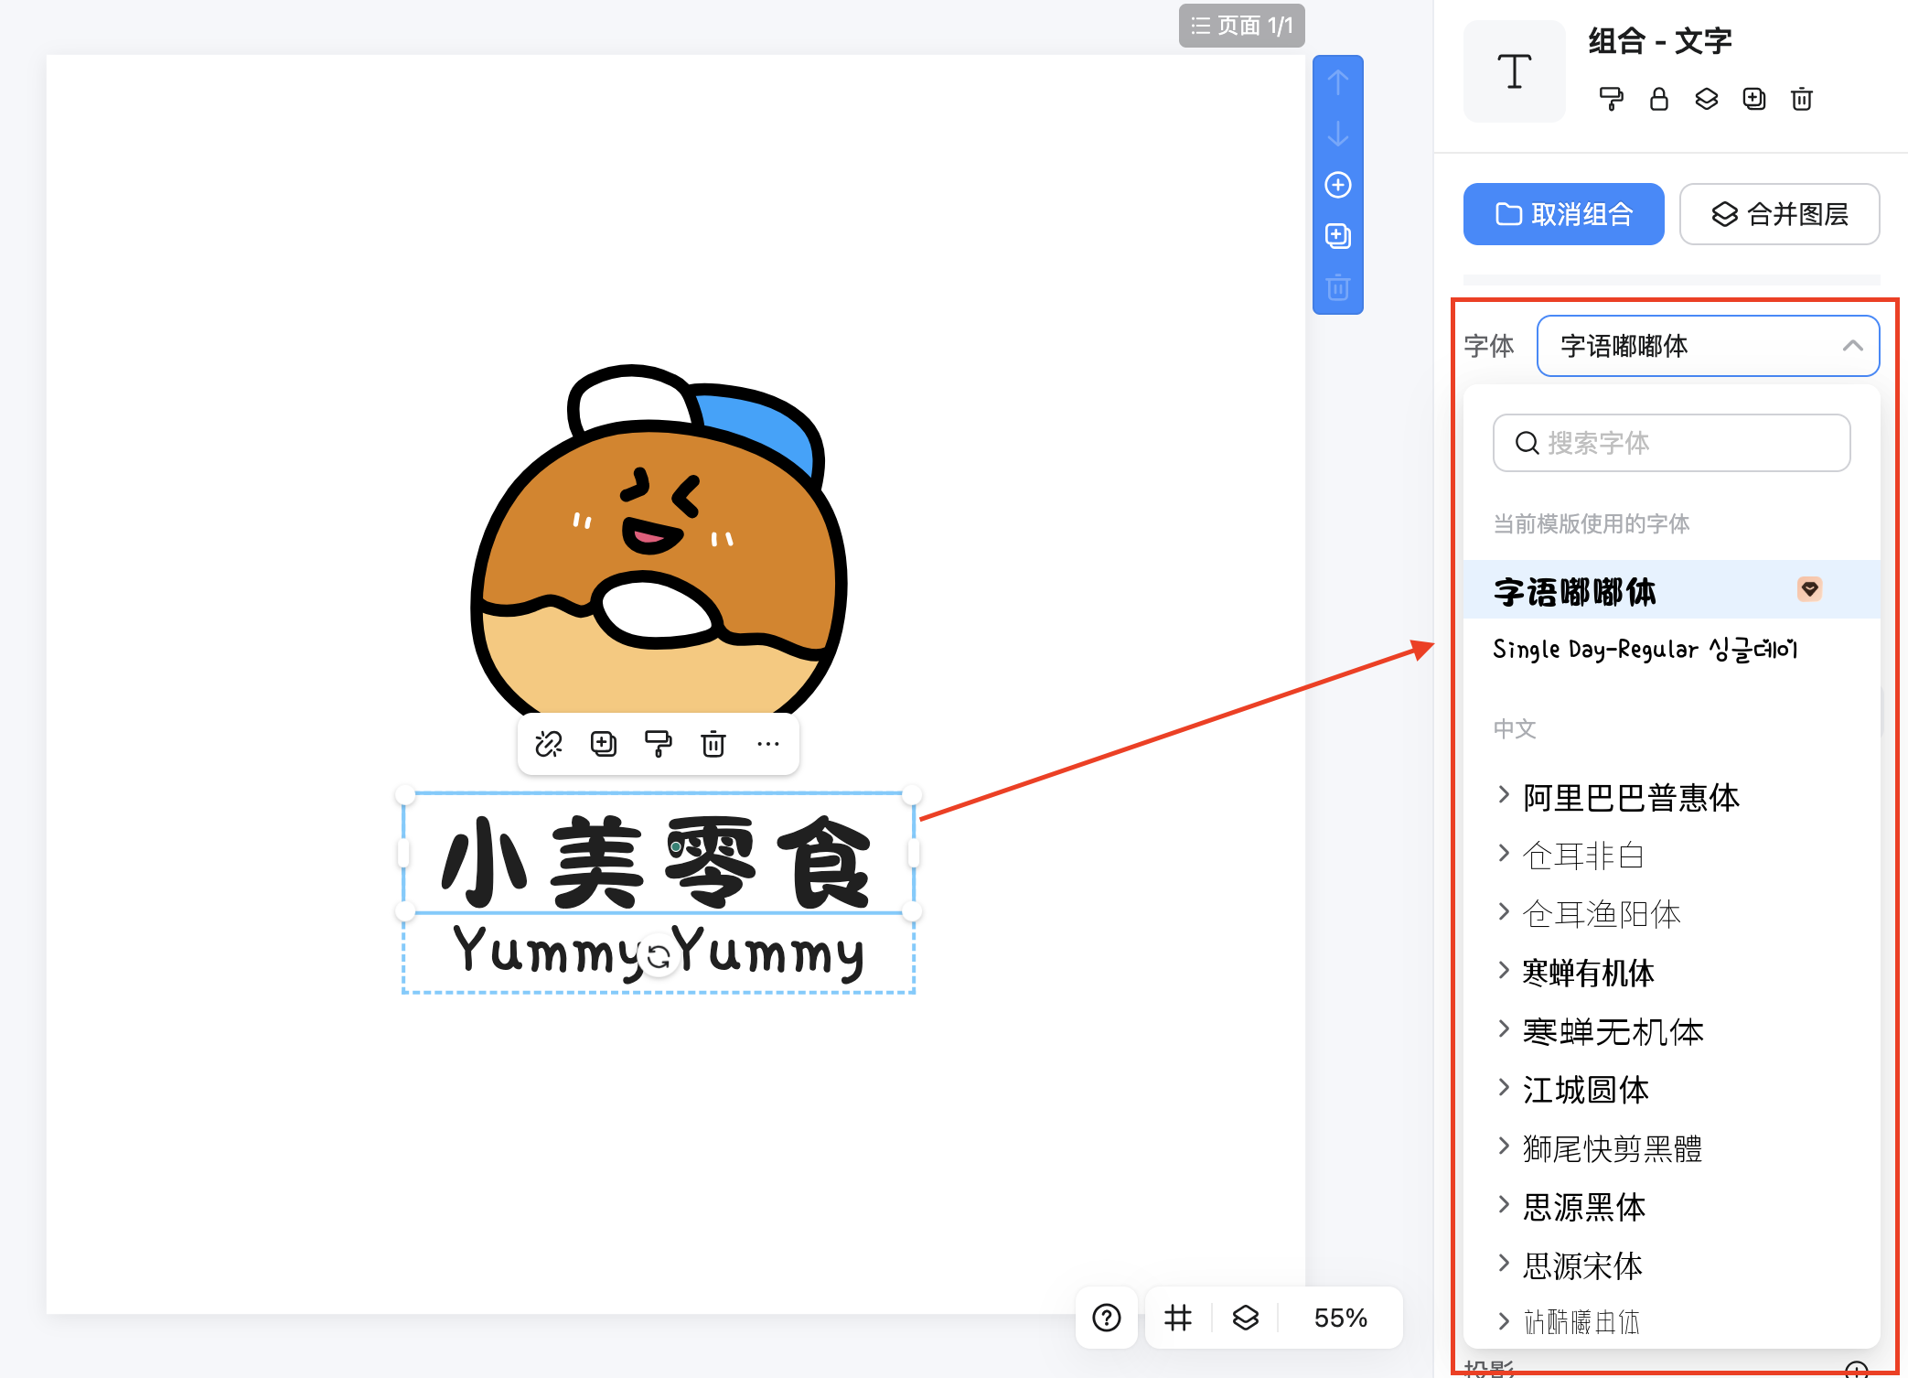Open the layer order icon next to the lock icon

1707,99
